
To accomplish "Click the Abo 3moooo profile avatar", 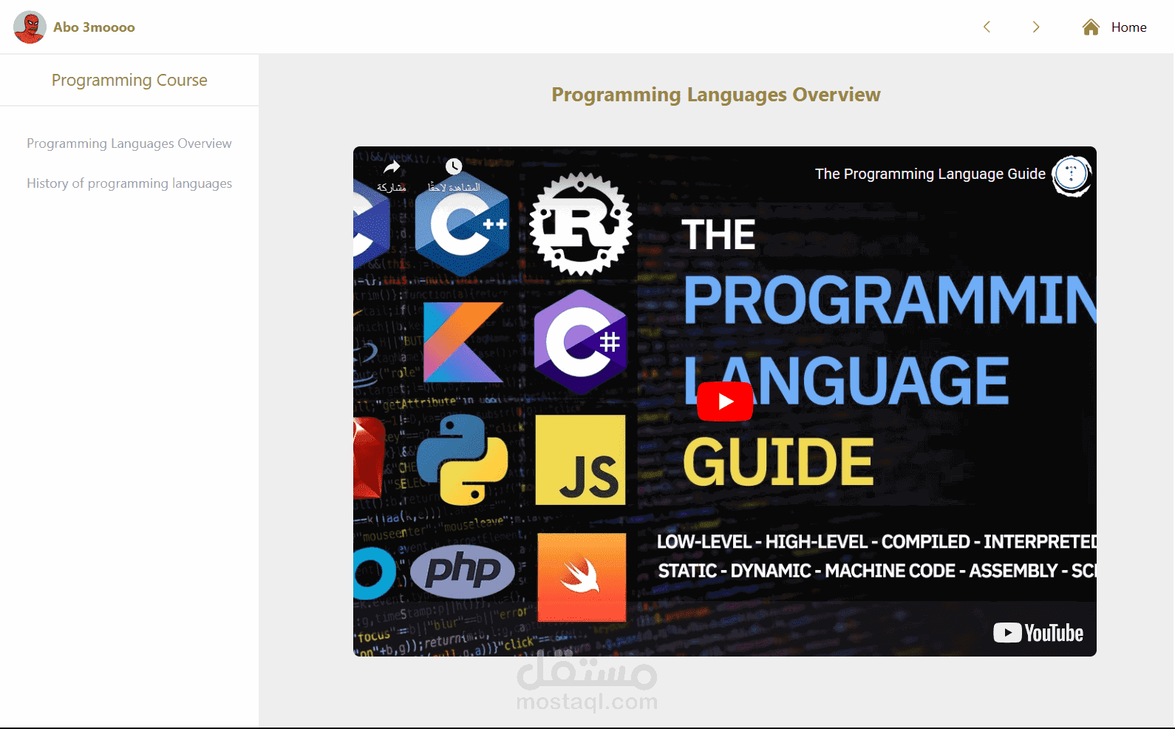I will [30, 27].
